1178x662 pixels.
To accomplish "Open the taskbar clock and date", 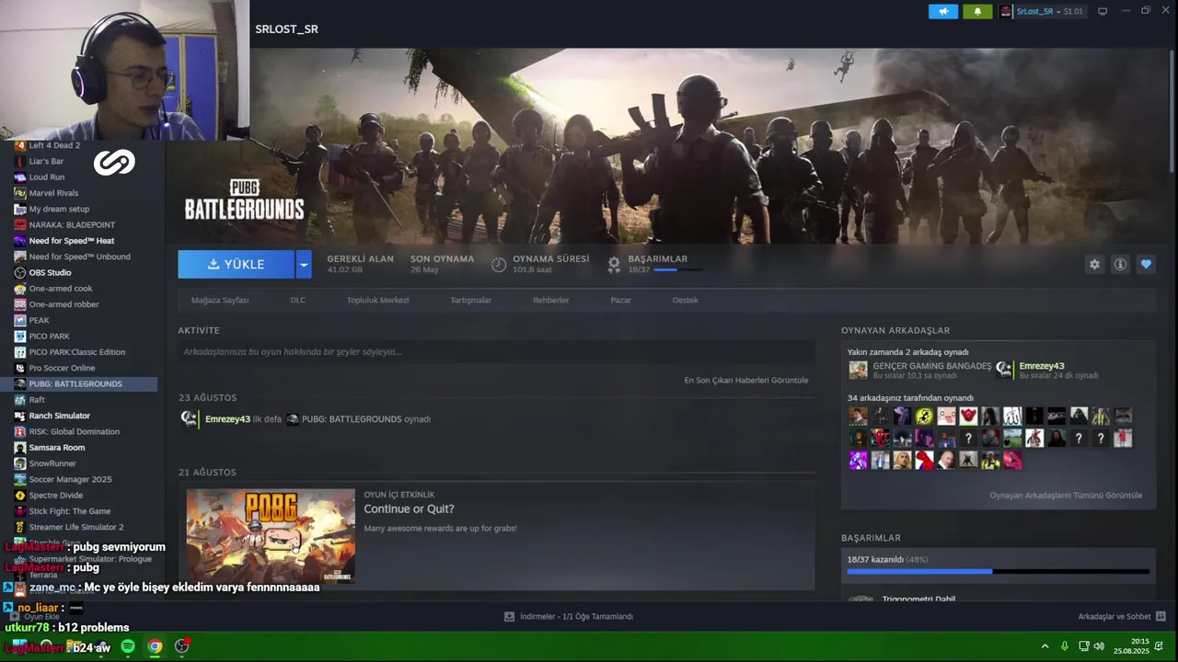I will coord(1132,646).
